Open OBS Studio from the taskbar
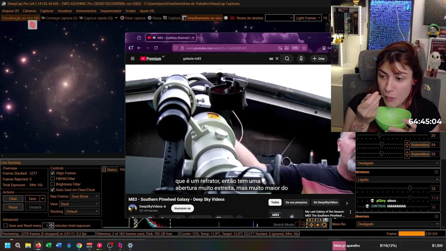The width and height of the screenshot is (446, 251). coord(110,245)
